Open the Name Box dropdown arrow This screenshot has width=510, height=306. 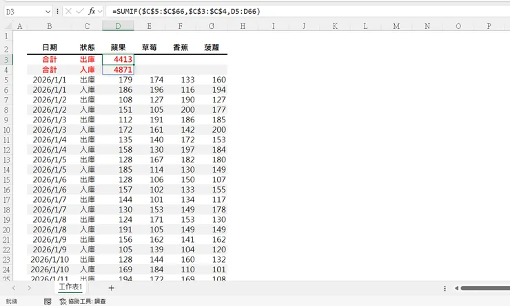click(x=48, y=12)
